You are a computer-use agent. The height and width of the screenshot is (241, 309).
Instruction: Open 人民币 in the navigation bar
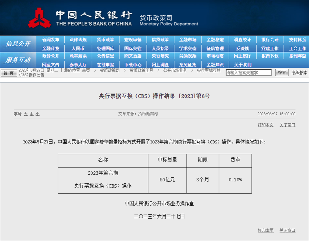pyautogui.click(x=78, y=48)
